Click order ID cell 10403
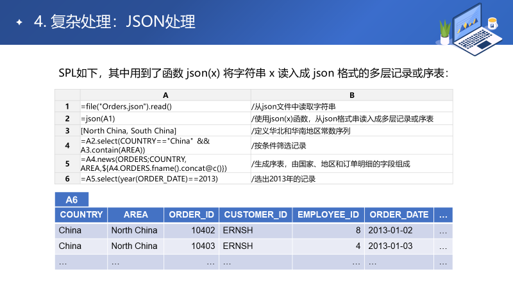 pyautogui.click(x=191, y=246)
